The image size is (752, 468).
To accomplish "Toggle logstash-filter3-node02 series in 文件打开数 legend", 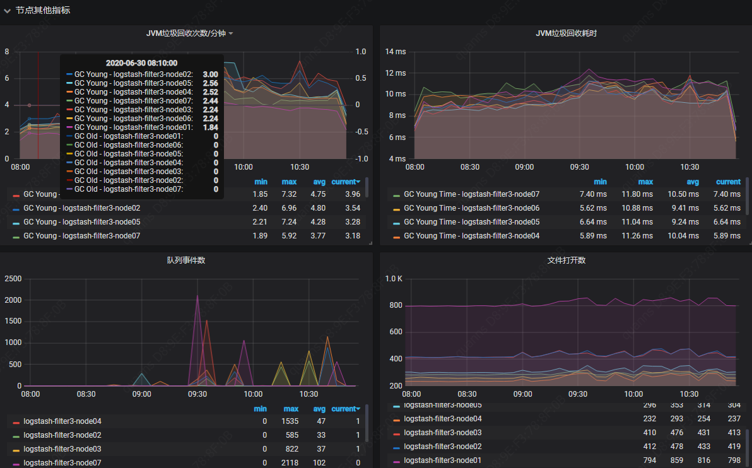I will 443,447.
